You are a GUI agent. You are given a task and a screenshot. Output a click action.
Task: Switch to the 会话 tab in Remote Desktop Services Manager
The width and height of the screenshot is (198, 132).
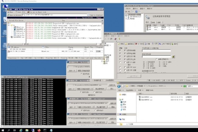(x=153, y=22)
